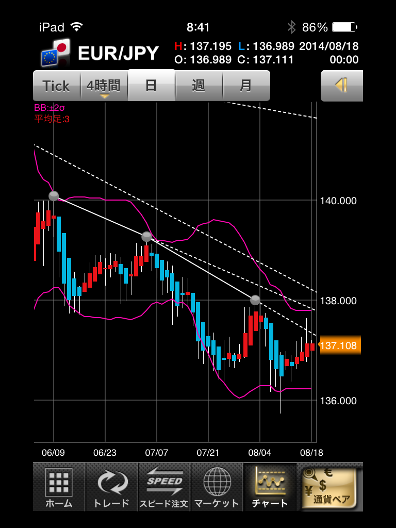Tap the Bluetooth status icon
Screen dimensions: 396x528
(292, 27)
